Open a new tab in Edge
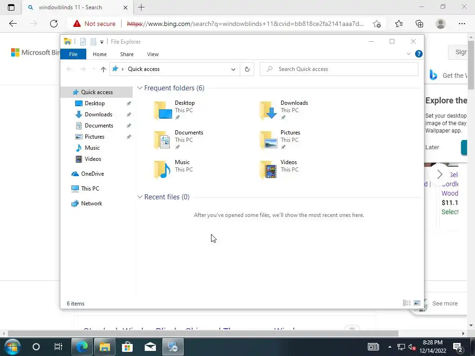 click(x=141, y=7)
